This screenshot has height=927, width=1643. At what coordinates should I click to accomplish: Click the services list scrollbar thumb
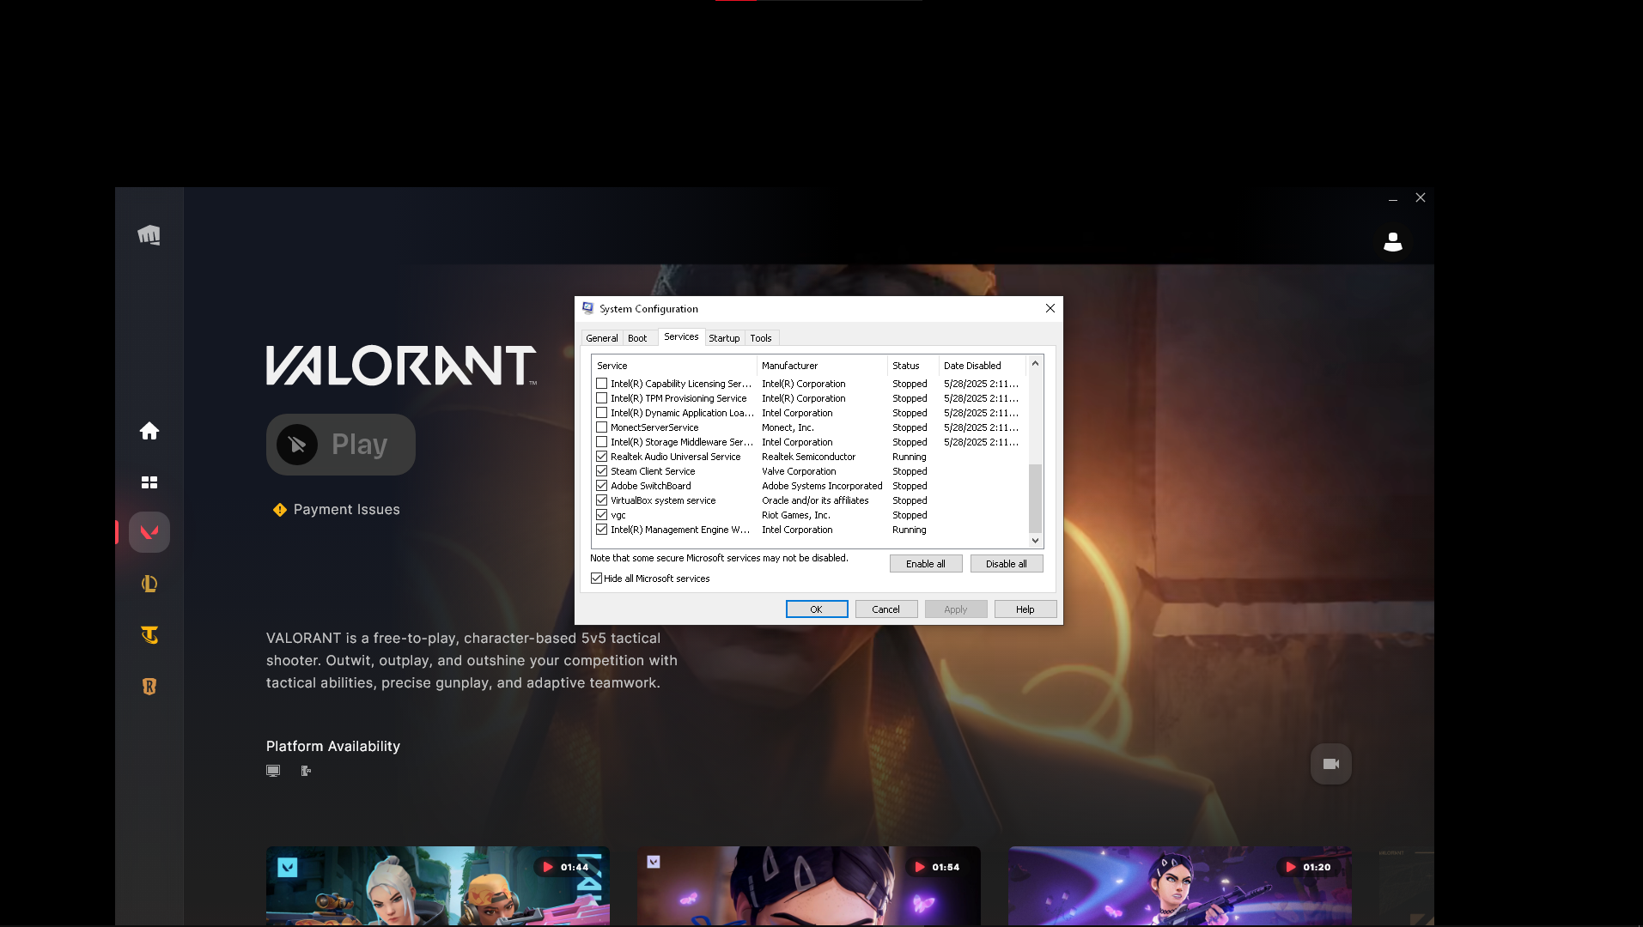pyautogui.click(x=1035, y=499)
